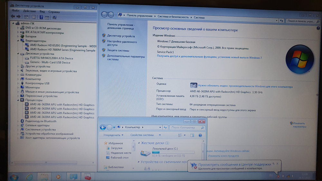Click Изменить ключ продукта link
The width and height of the screenshot is (322, 181).
coord(223,156)
